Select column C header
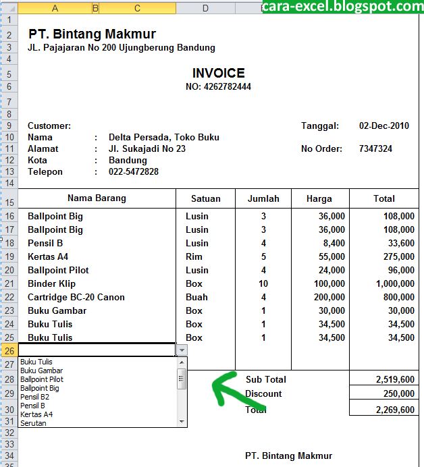 (x=137, y=8)
